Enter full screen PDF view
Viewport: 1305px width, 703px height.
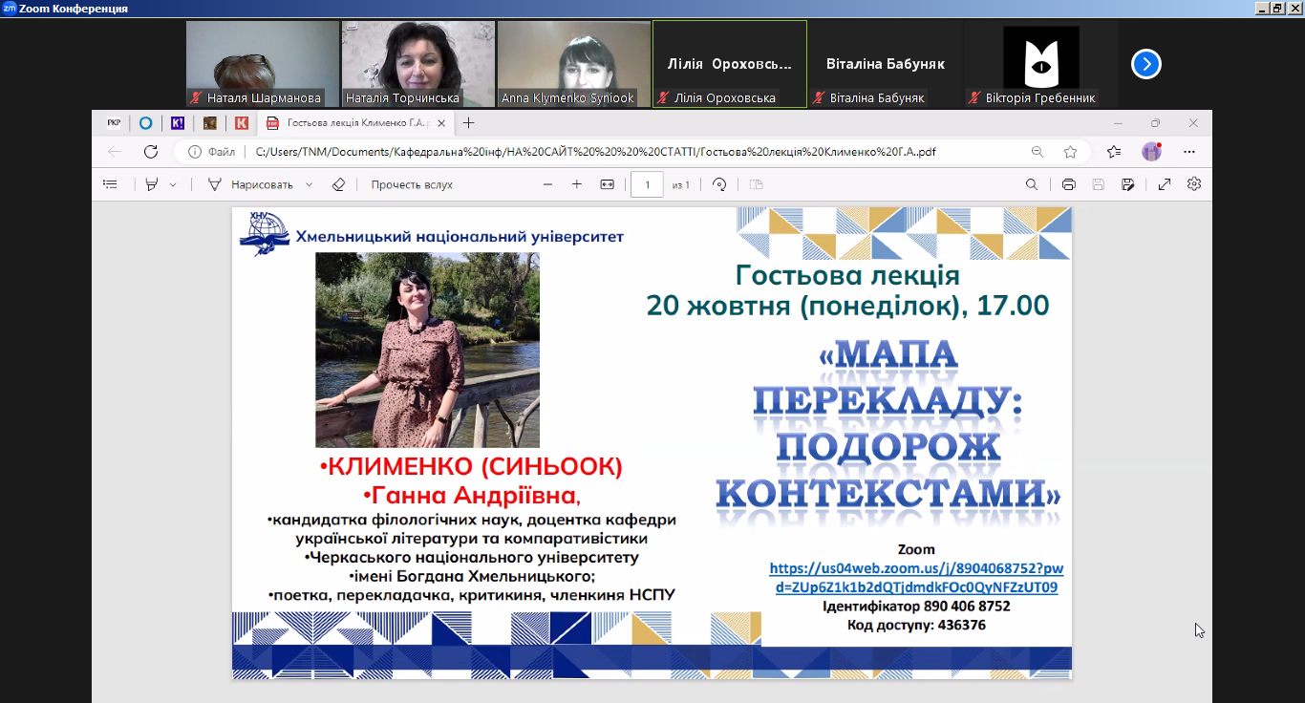pyautogui.click(x=1165, y=183)
